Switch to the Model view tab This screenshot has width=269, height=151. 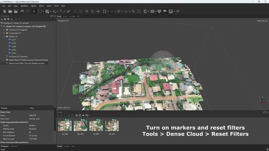click(x=59, y=16)
